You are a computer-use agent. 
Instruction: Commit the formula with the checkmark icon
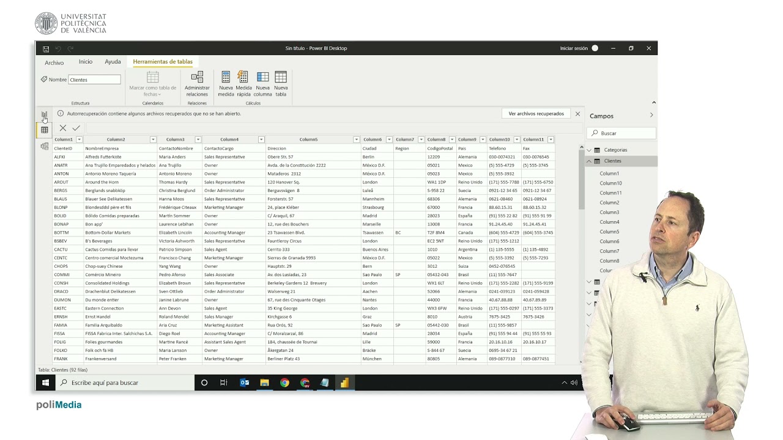76,128
